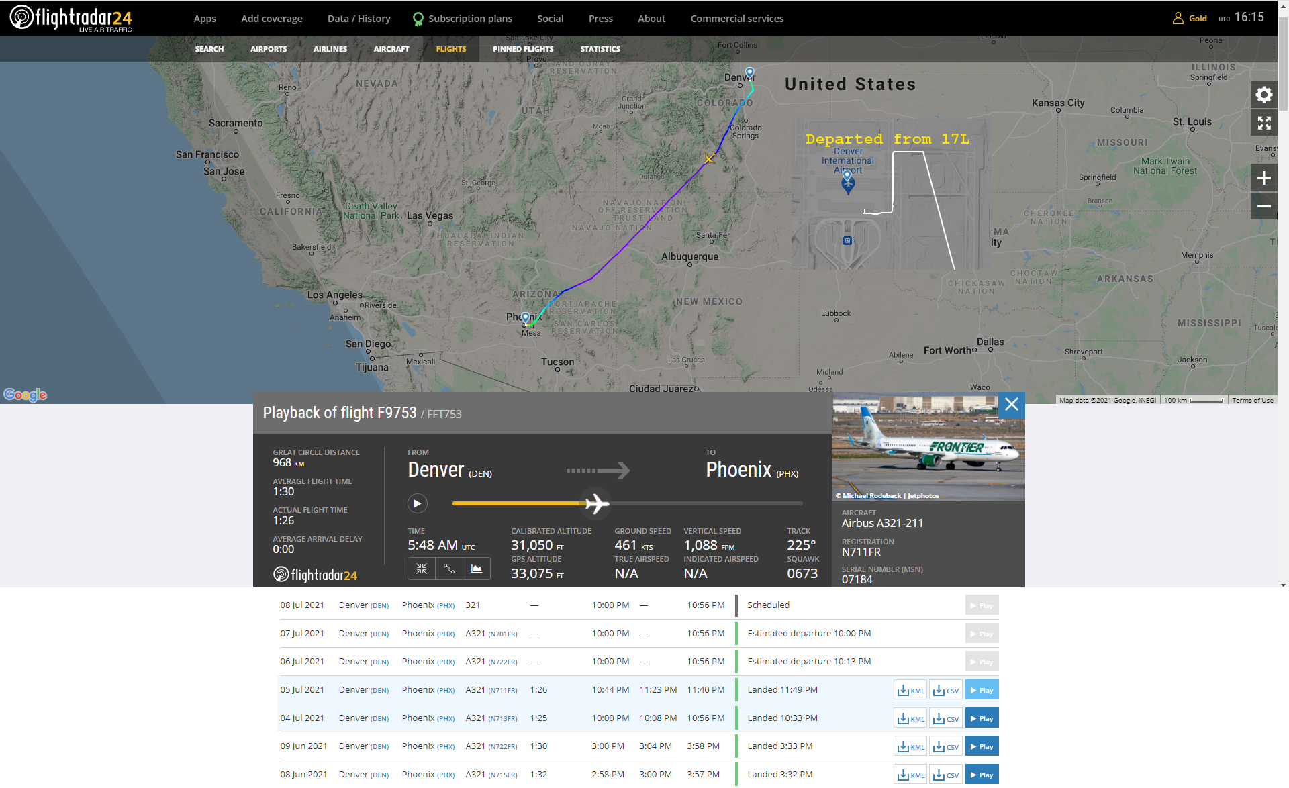
Task: Click the Frontier aircraft photo thumbnail
Action: [928, 446]
